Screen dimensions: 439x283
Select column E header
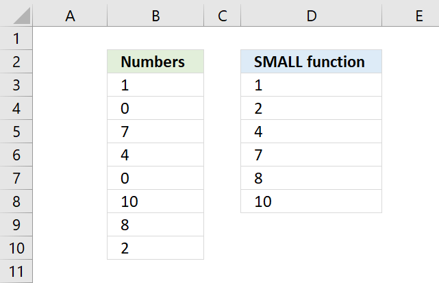[410, 16]
